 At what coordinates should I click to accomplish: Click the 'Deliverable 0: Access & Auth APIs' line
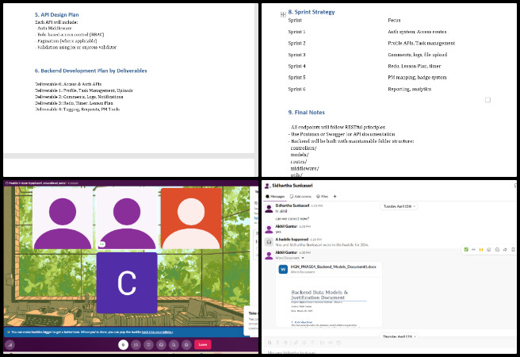(x=68, y=84)
